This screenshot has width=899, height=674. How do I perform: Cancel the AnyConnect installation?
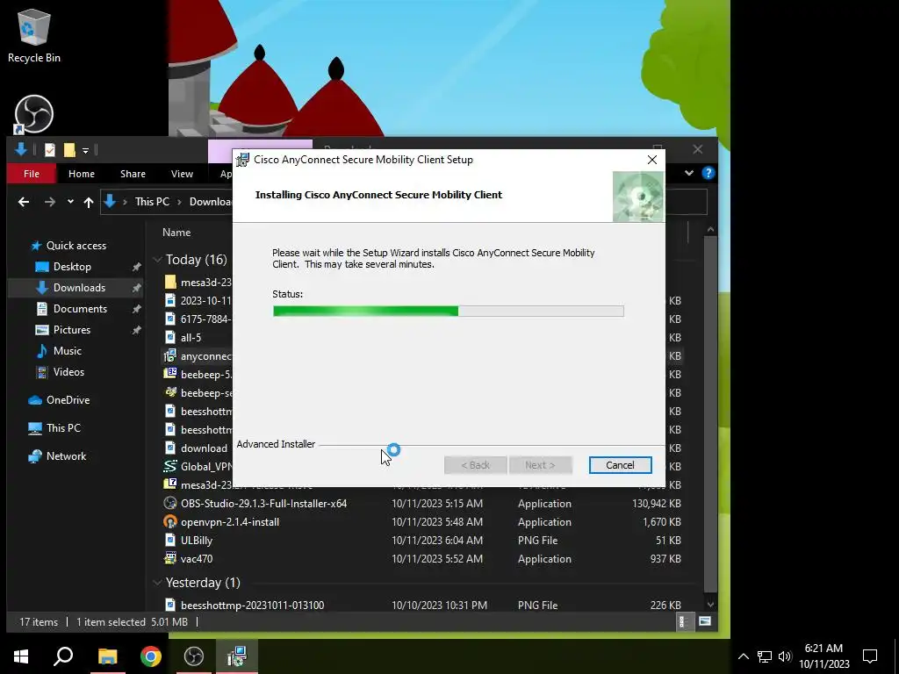coord(620,465)
